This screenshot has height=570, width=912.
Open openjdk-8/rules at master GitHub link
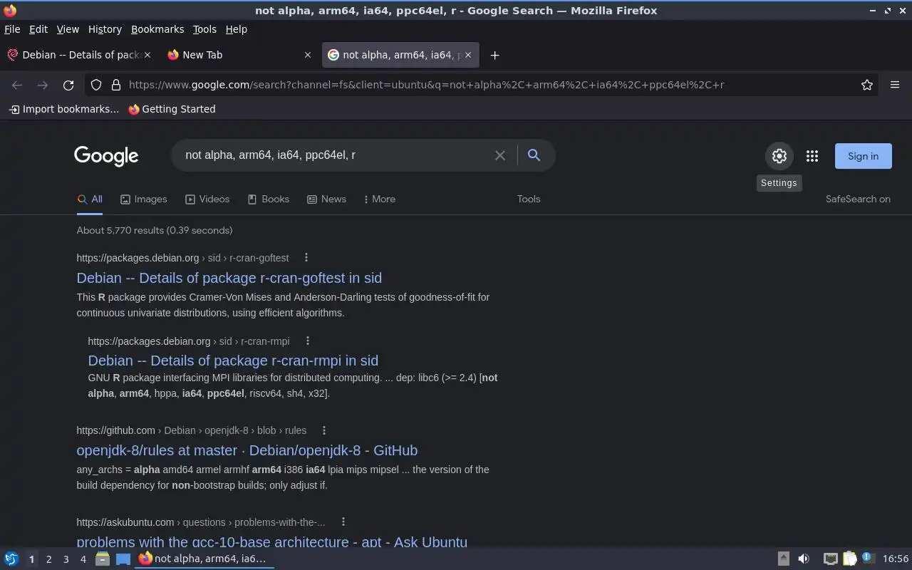pyautogui.click(x=247, y=450)
